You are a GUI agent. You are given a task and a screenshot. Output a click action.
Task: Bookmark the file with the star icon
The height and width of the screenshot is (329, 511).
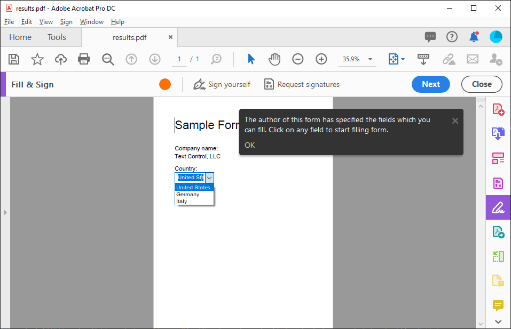point(37,59)
